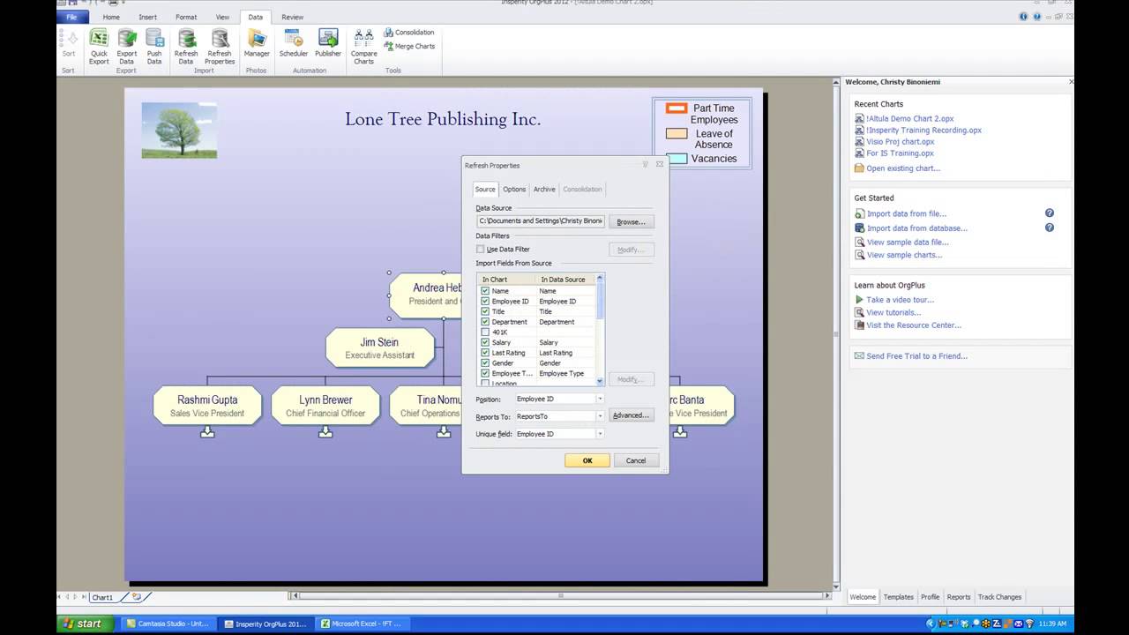Switch to the Templates panel tab
This screenshot has width=1129, height=635.
coord(899,597)
